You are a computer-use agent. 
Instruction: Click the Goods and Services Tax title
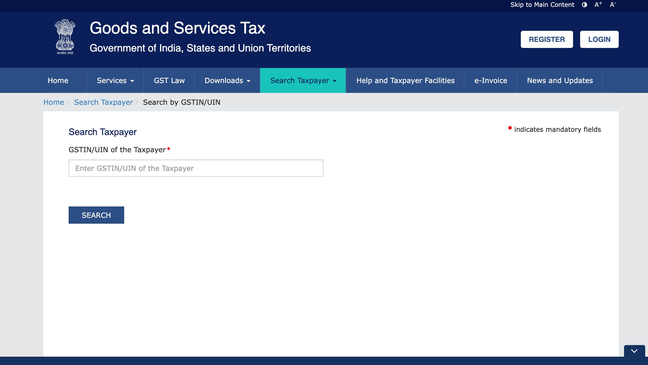pyautogui.click(x=177, y=28)
